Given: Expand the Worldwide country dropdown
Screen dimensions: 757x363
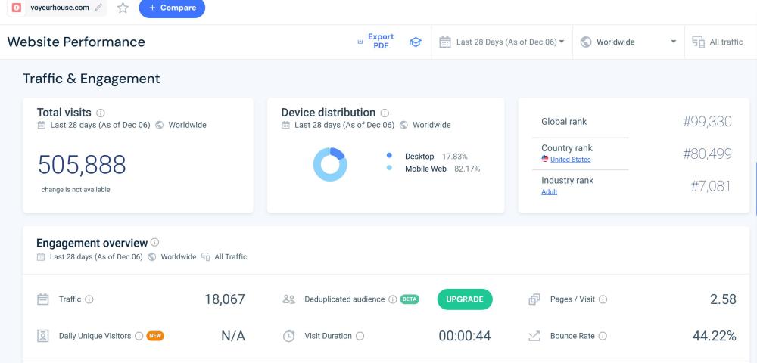Looking at the screenshot, I should click(628, 42).
